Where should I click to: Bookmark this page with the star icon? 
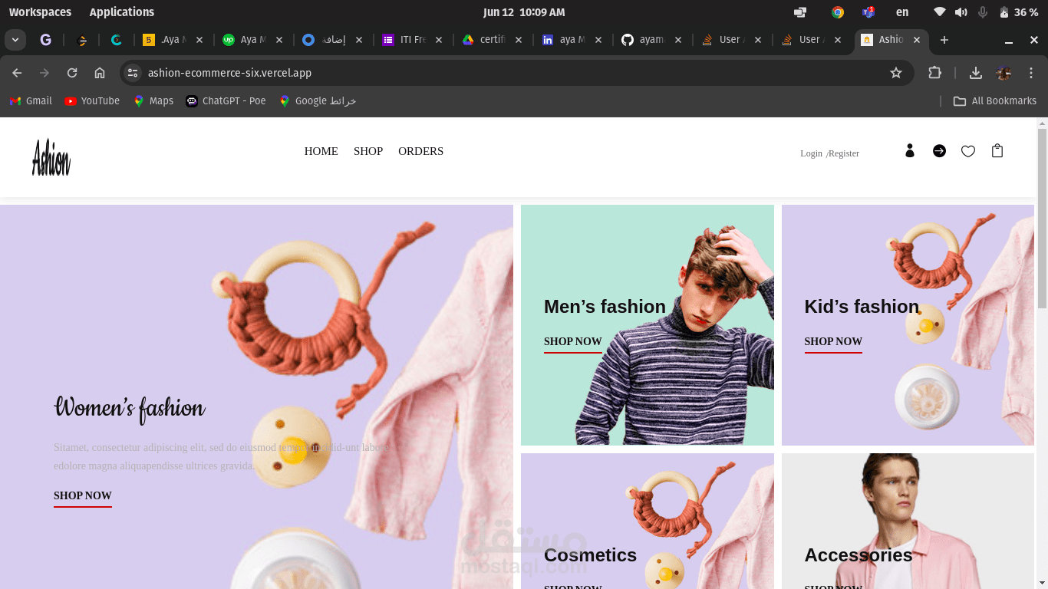[896, 73]
